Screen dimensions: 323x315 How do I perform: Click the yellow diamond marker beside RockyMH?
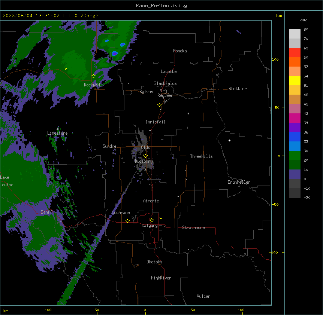[94, 76]
